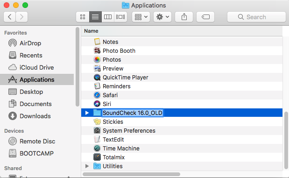Click the Preview app icon
This screenshot has width=289, height=178.
click(97, 68)
